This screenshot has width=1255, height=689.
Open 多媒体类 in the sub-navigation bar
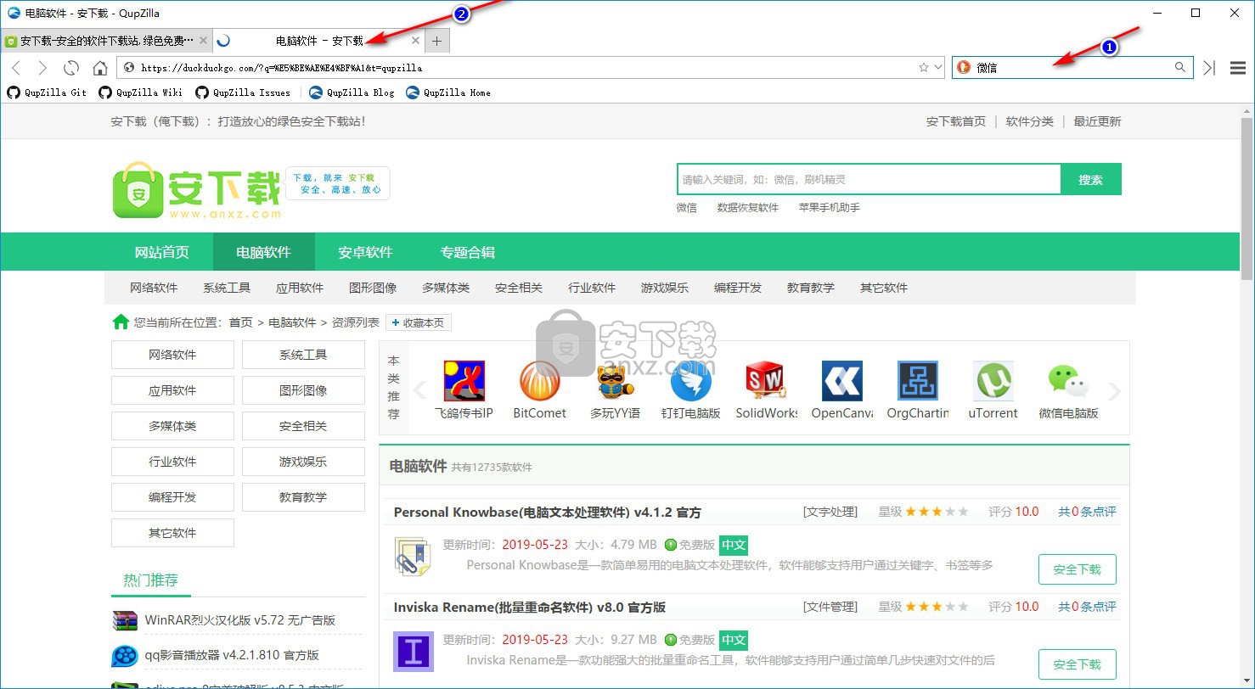tap(446, 288)
